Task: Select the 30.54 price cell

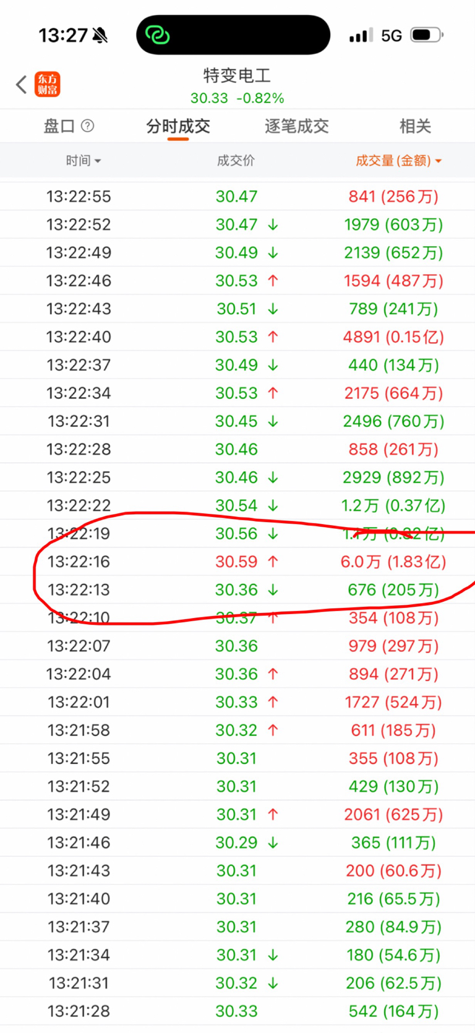Action: (x=236, y=506)
